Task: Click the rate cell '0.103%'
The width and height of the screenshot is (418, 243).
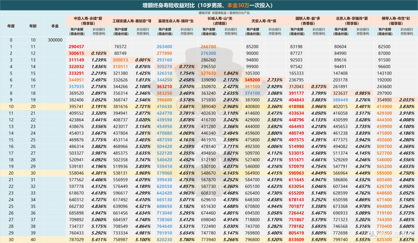Action: pyautogui.click(x=99, y=53)
